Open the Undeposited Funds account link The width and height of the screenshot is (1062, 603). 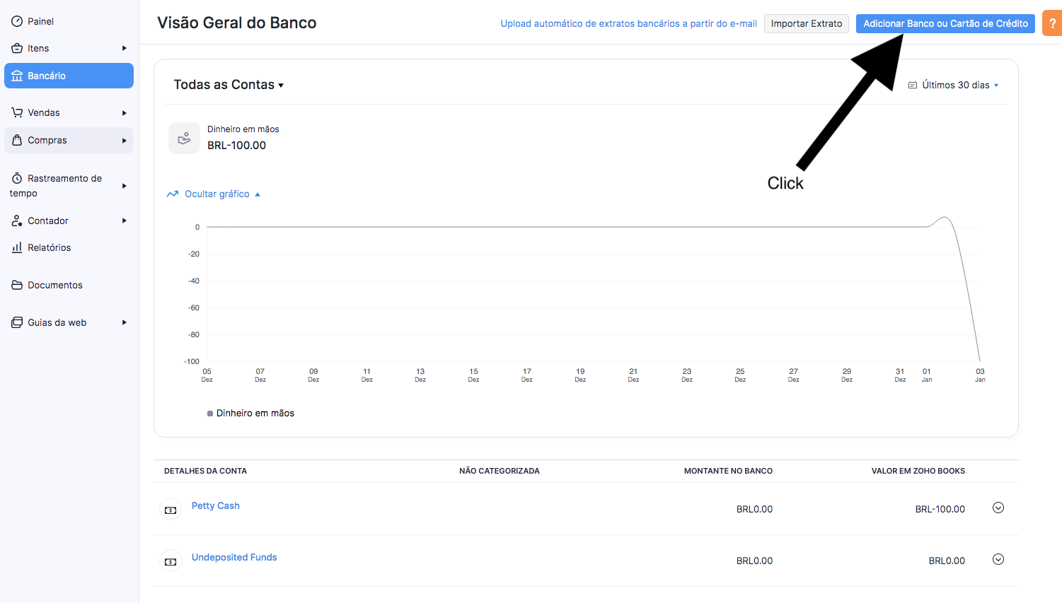(x=234, y=557)
